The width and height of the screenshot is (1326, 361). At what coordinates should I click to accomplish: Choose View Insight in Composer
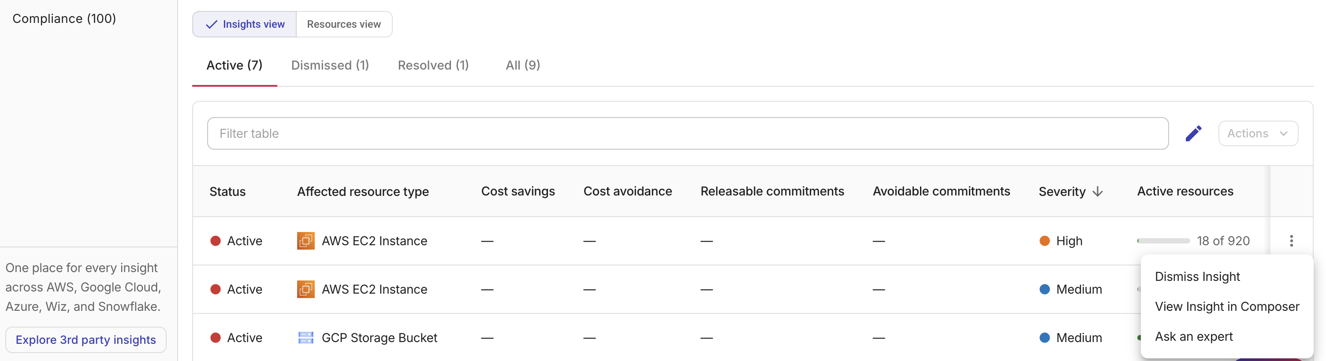point(1227,306)
